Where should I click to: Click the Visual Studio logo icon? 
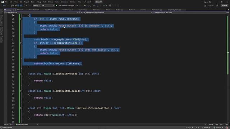click(3, 2)
